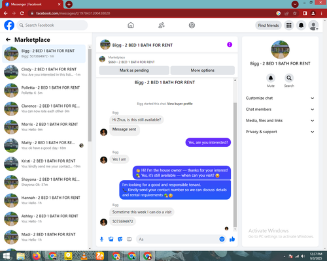Click the 5073694972 phone number message
Screen dimensions: 327x261
122,221
